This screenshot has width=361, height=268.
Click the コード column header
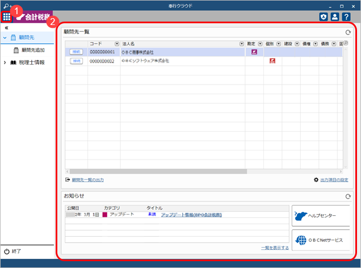coord(104,44)
